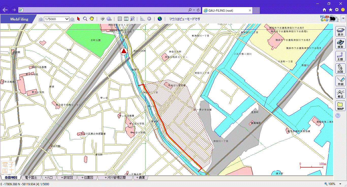Open the globe world view icon
347x187 pixels.
pos(160,19)
